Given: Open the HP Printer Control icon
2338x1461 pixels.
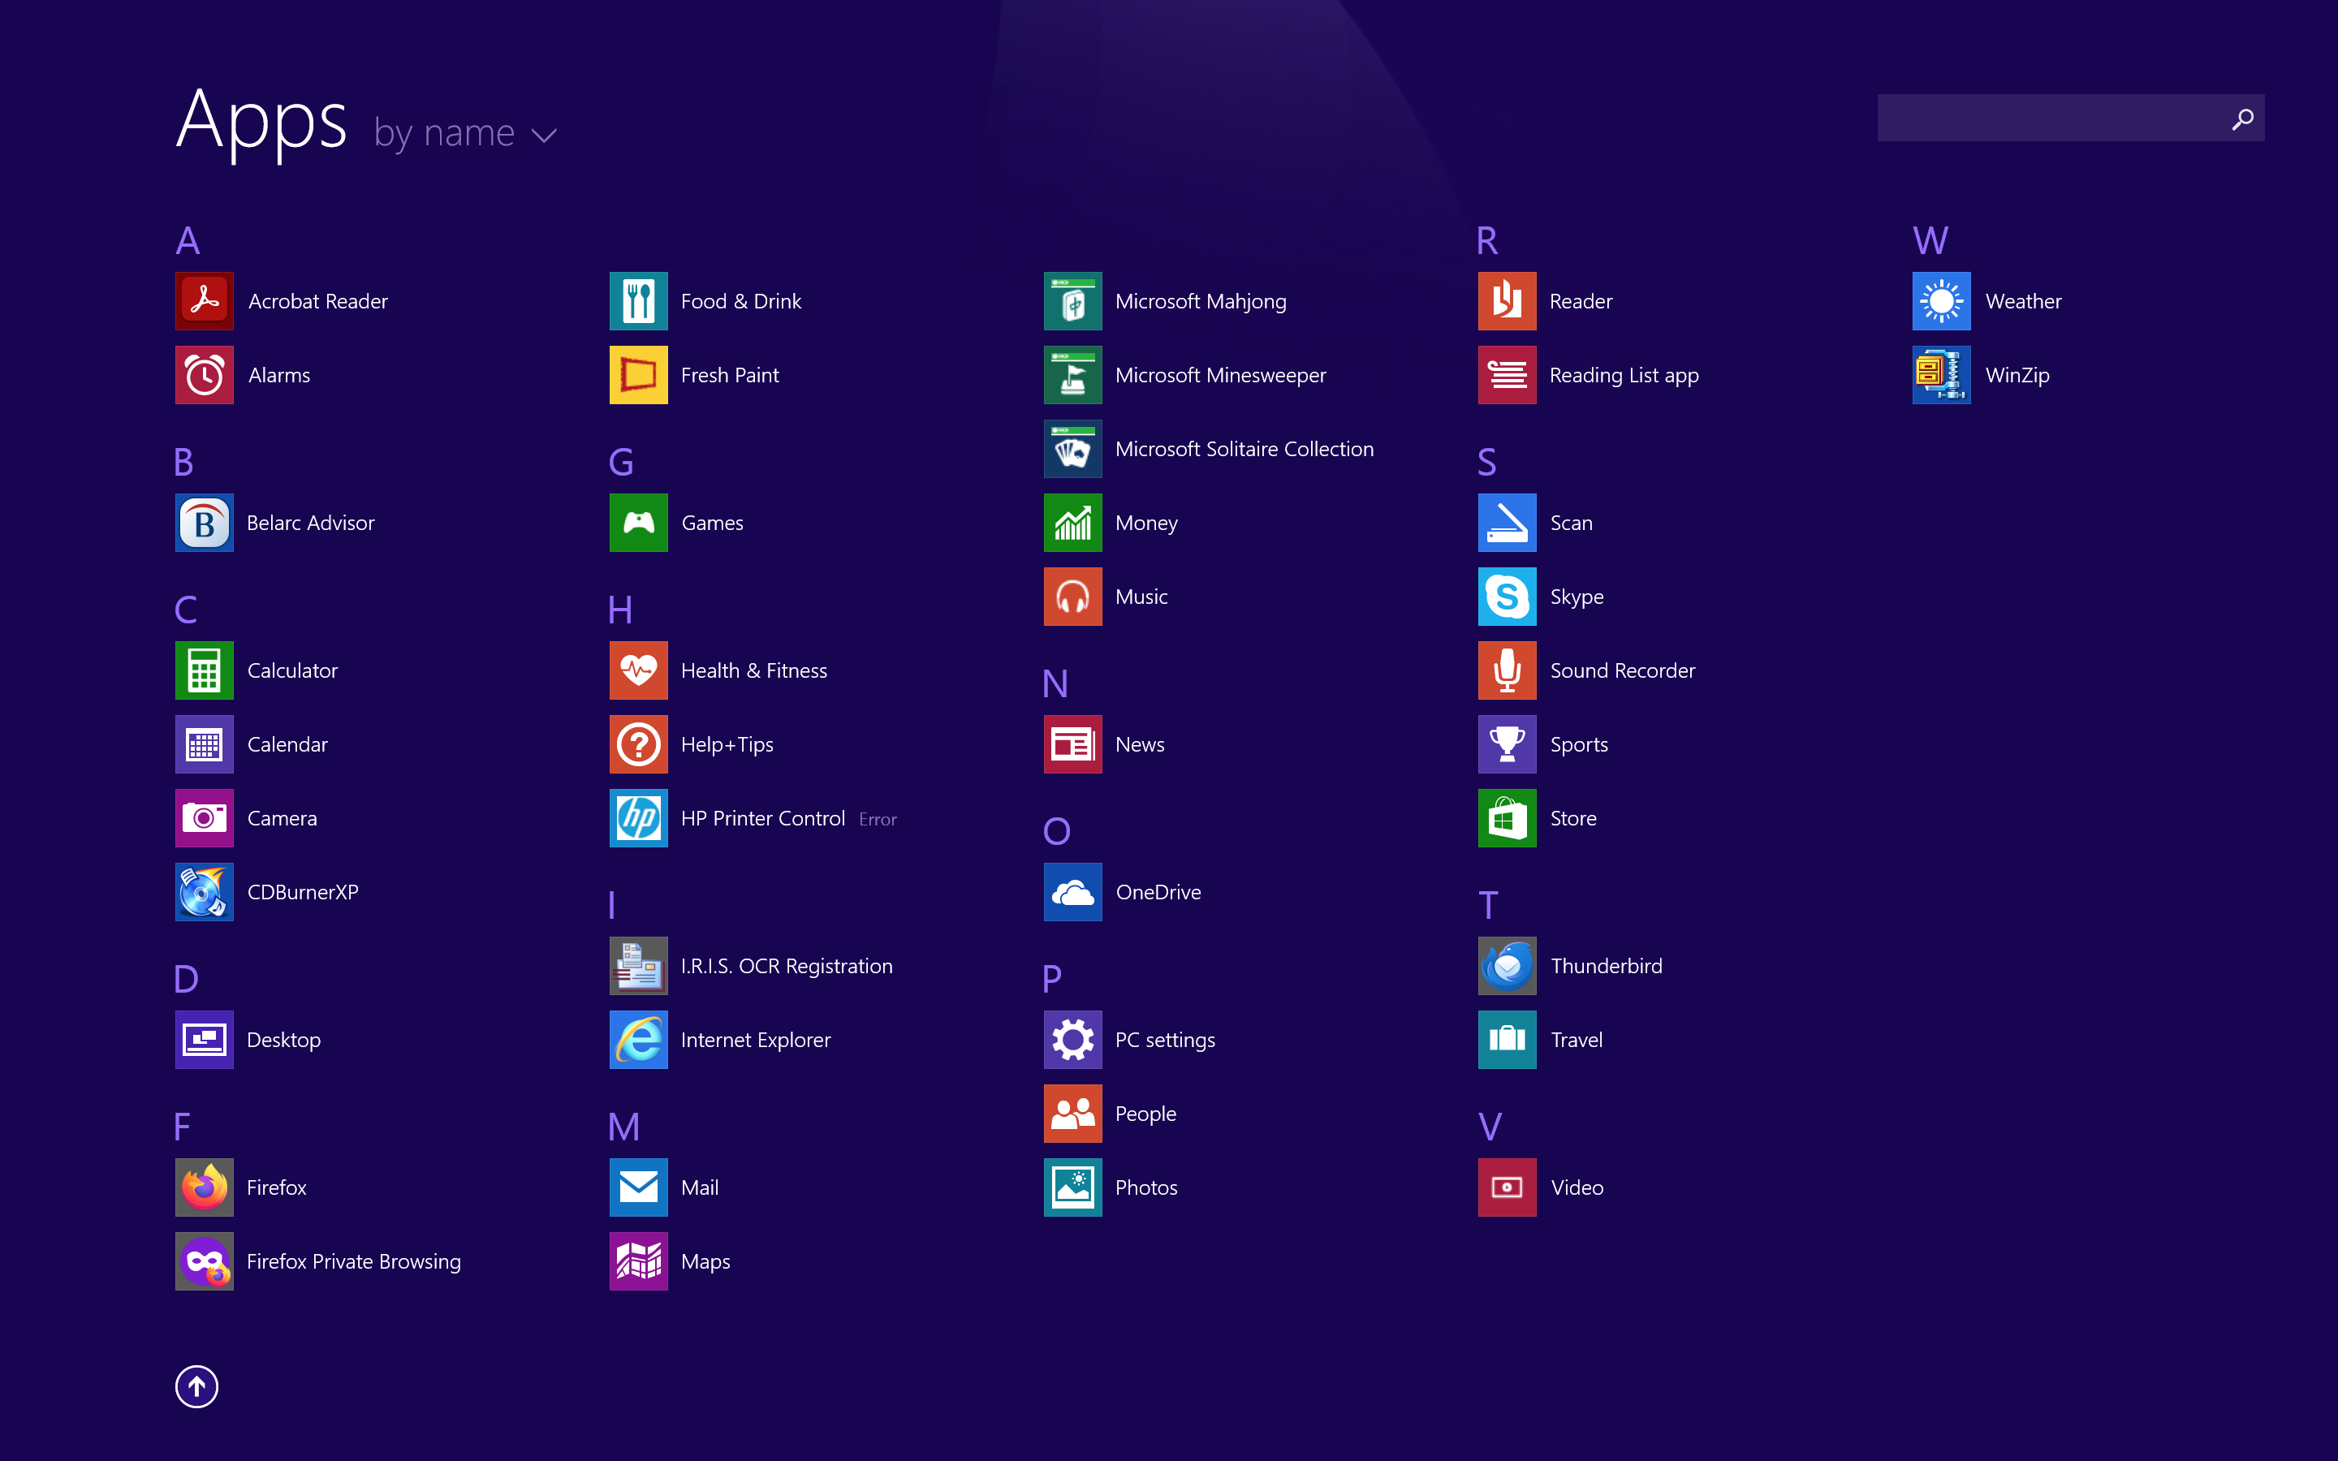Looking at the screenshot, I should point(639,818).
